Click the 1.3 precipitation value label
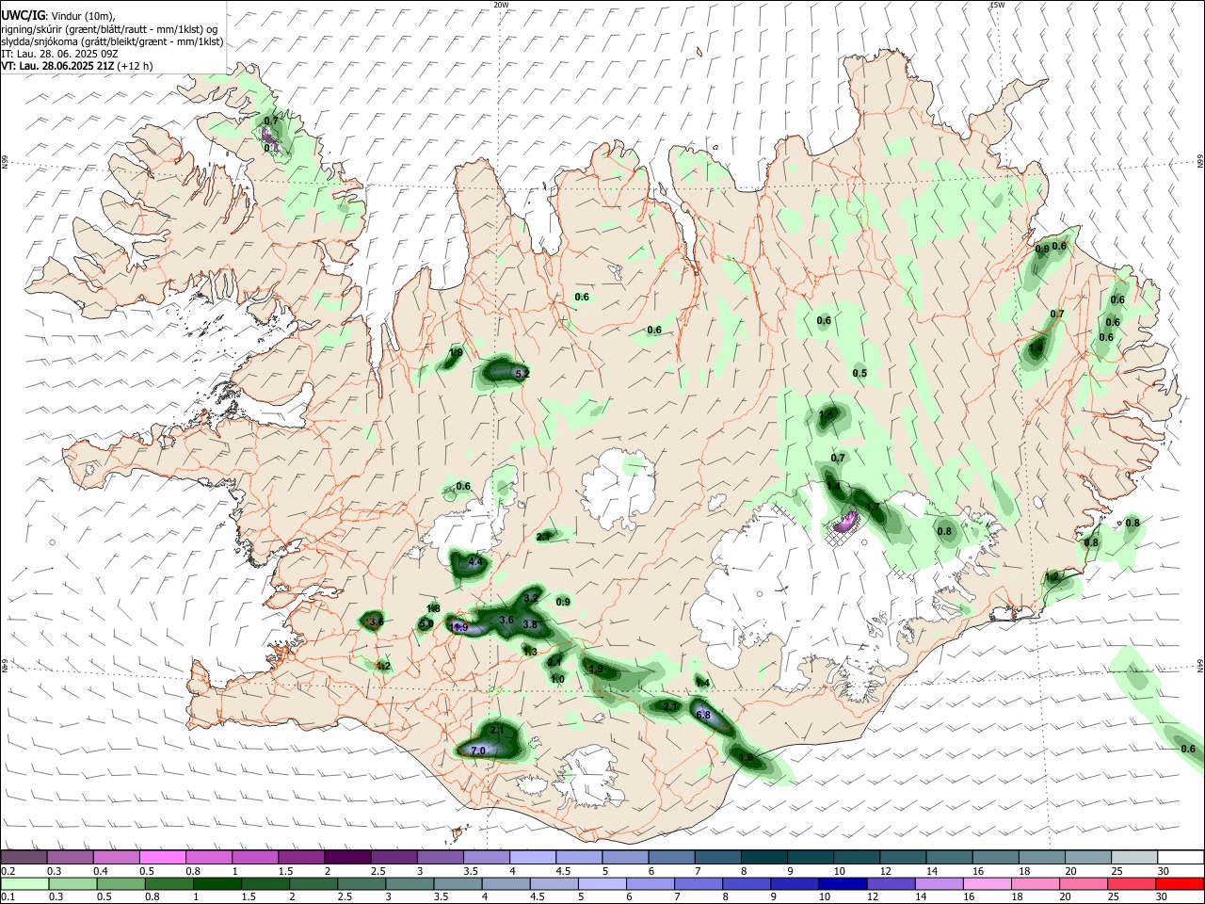 (x=530, y=652)
